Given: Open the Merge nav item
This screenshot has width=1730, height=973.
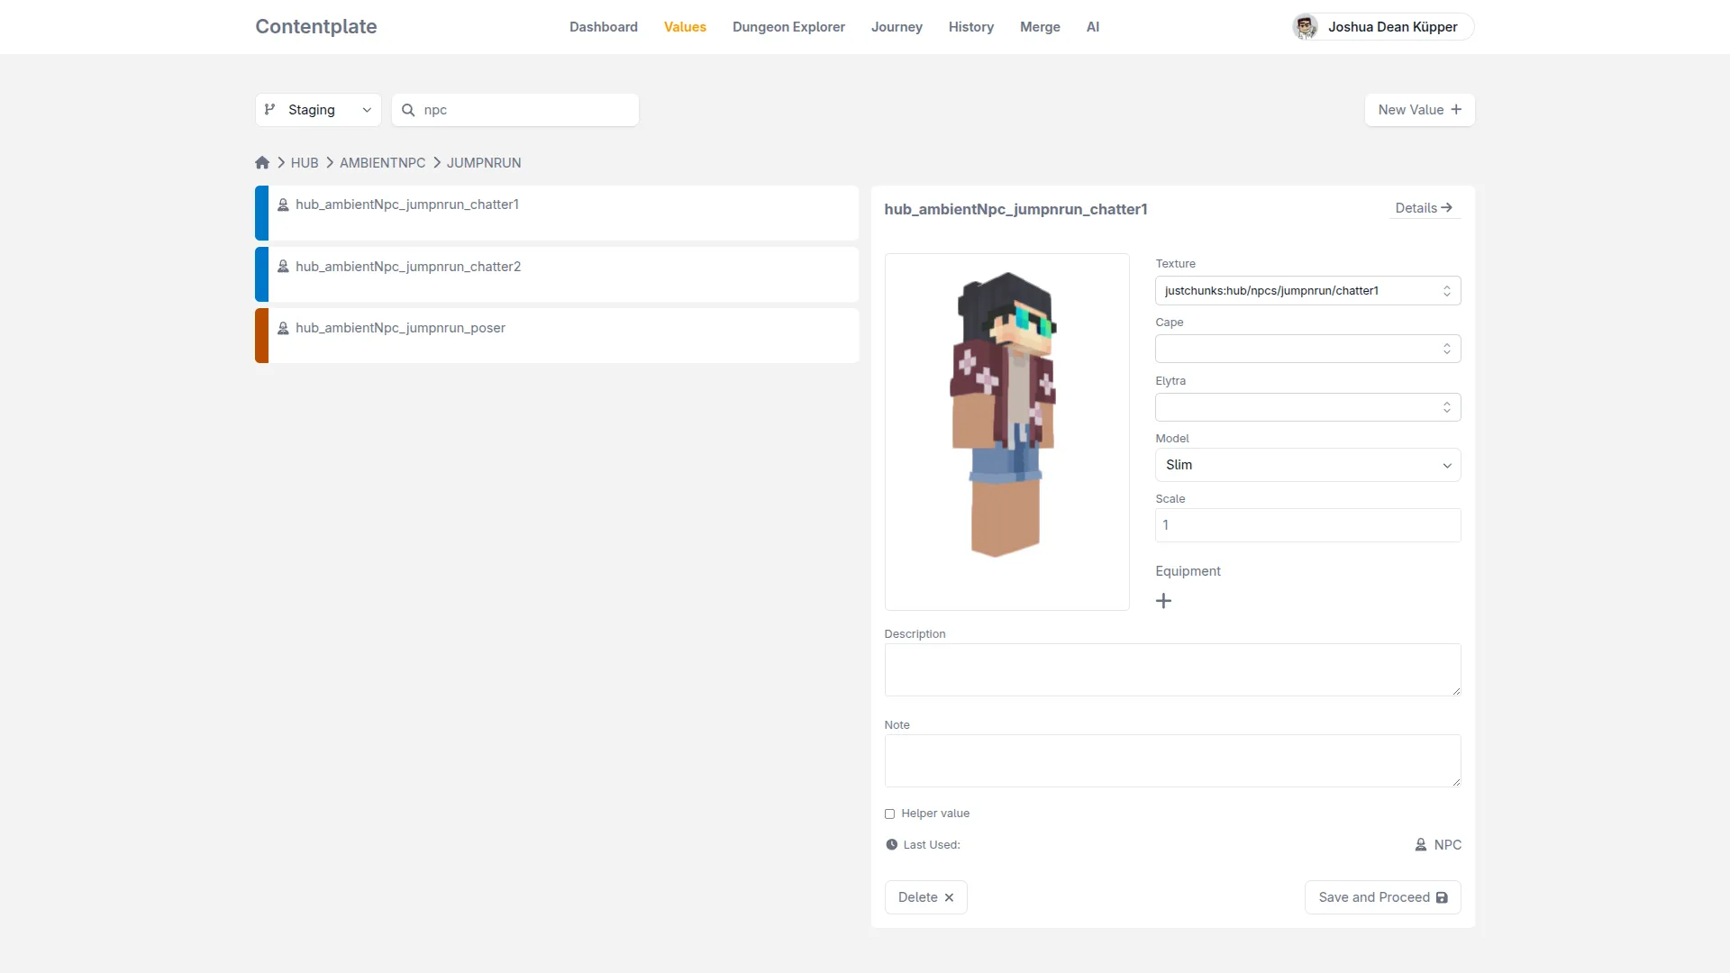Looking at the screenshot, I should point(1040,27).
